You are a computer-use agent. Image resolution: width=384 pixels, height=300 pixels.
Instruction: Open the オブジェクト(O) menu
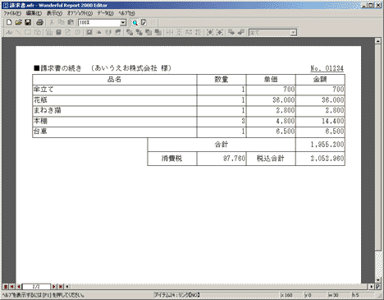80,13
